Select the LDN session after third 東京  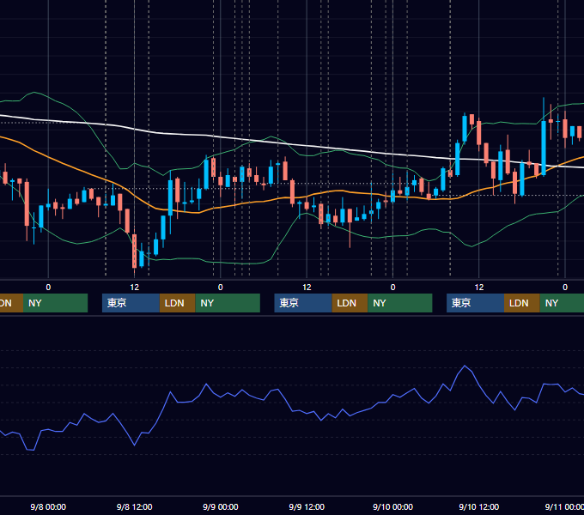(522, 303)
